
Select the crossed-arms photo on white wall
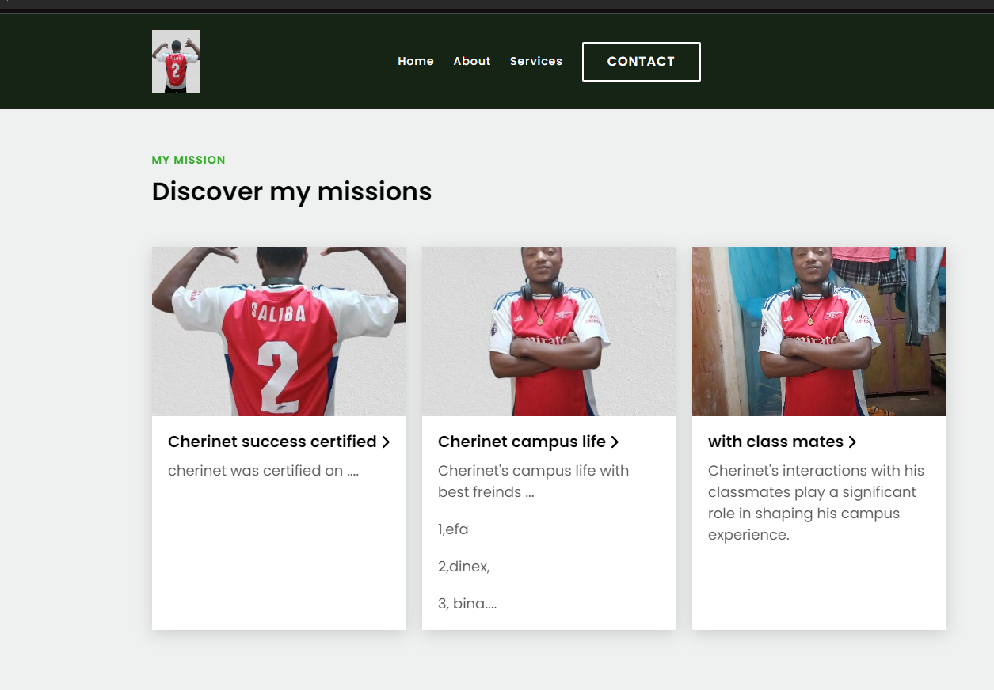(x=549, y=332)
